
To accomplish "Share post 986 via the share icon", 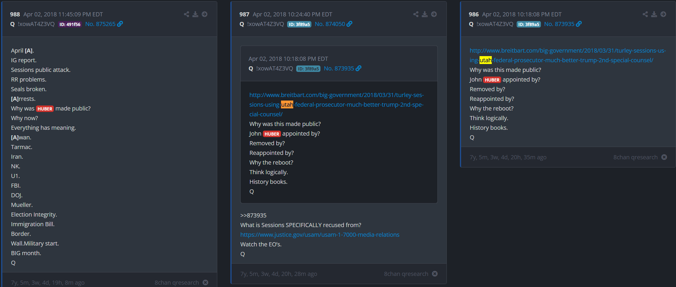I will tap(645, 14).
